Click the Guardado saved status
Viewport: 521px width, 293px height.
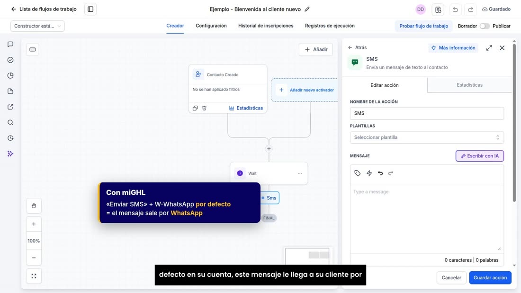(x=496, y=9)
